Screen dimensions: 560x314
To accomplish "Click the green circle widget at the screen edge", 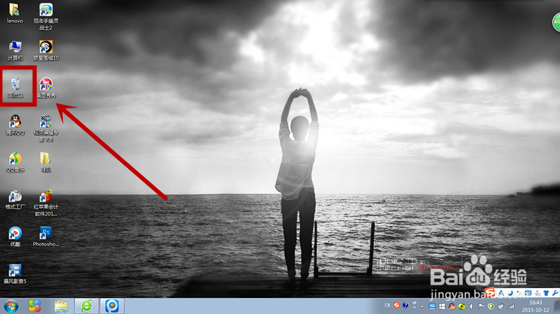I will pyautogui.click(x=556, y=22).
